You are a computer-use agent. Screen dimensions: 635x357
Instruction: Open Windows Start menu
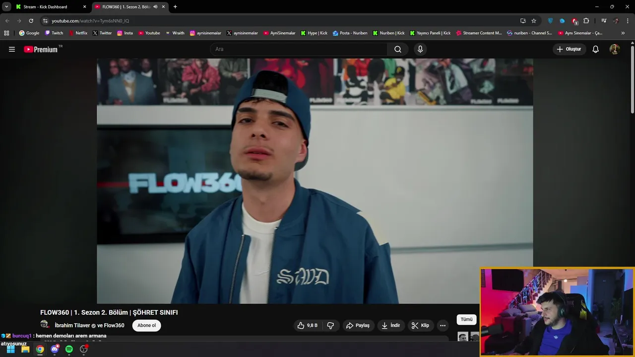[x=10, y=349]
